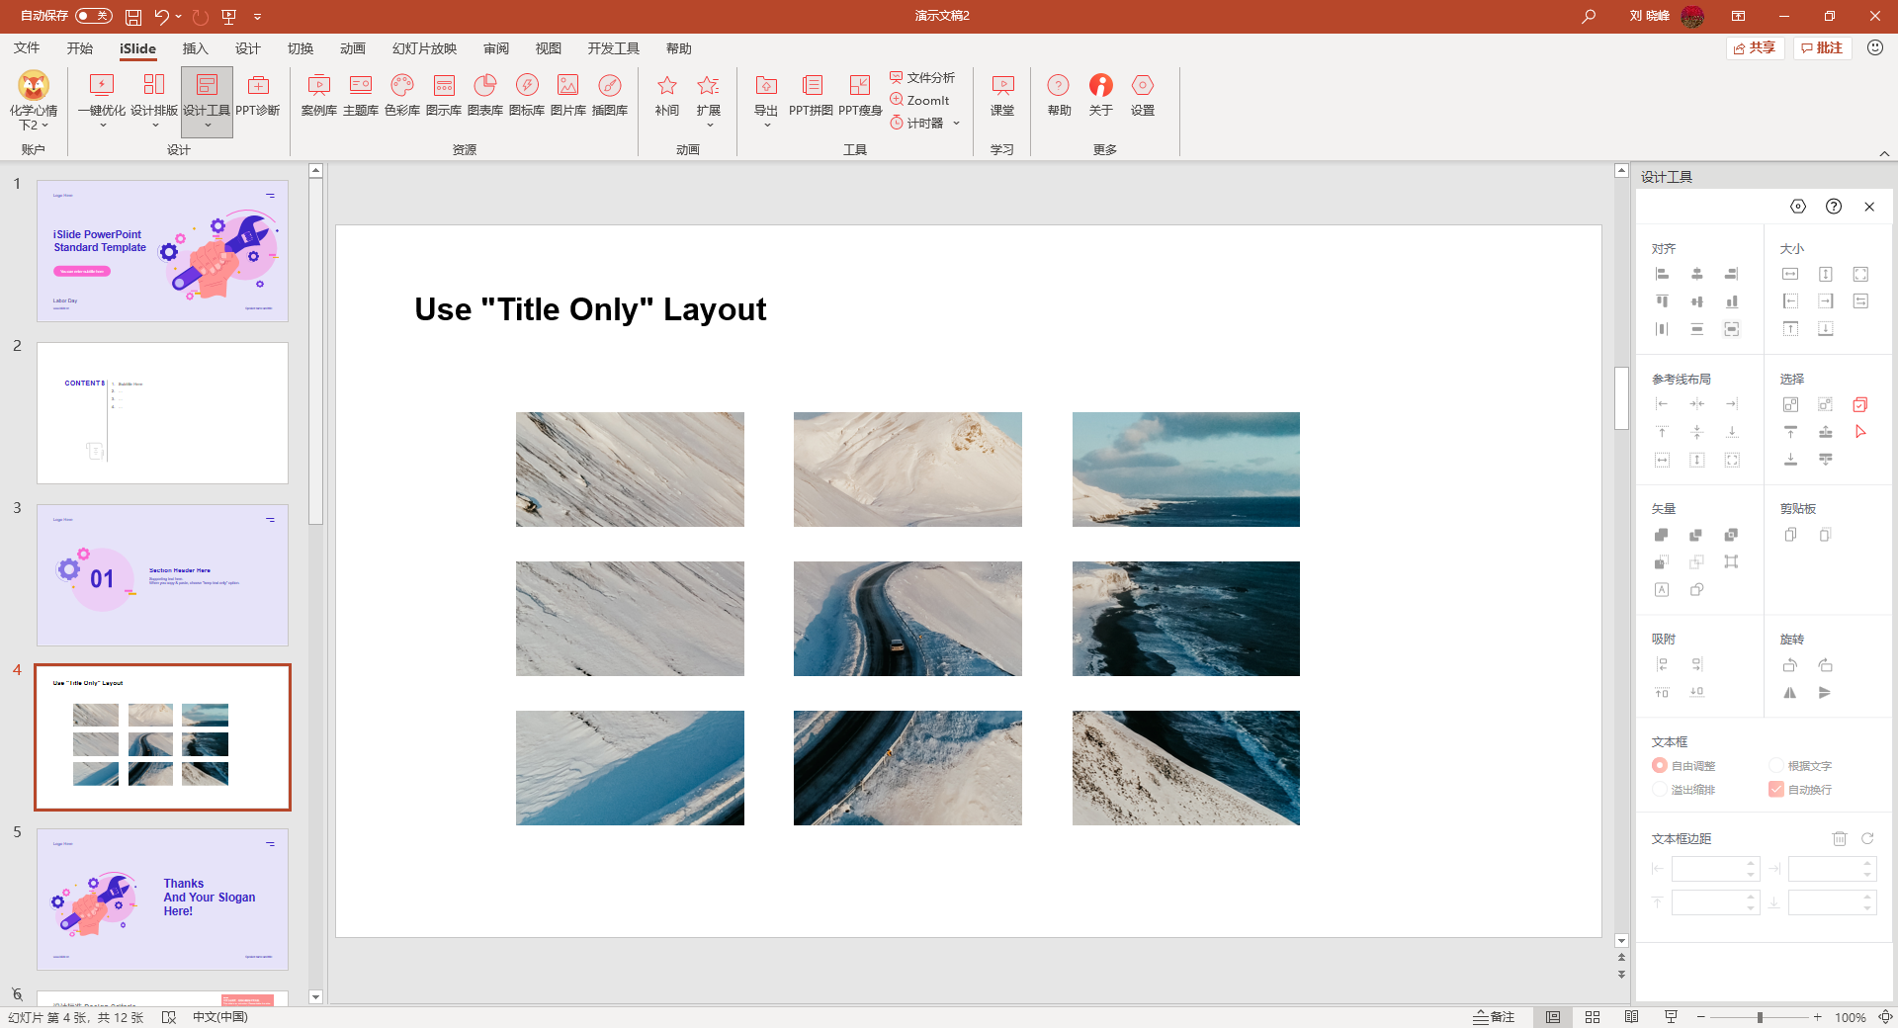Open ZoomIt from the tools group
The width and height of the screenshot is (1898, 1028).
pyautogui.click(x=919, y=100)
